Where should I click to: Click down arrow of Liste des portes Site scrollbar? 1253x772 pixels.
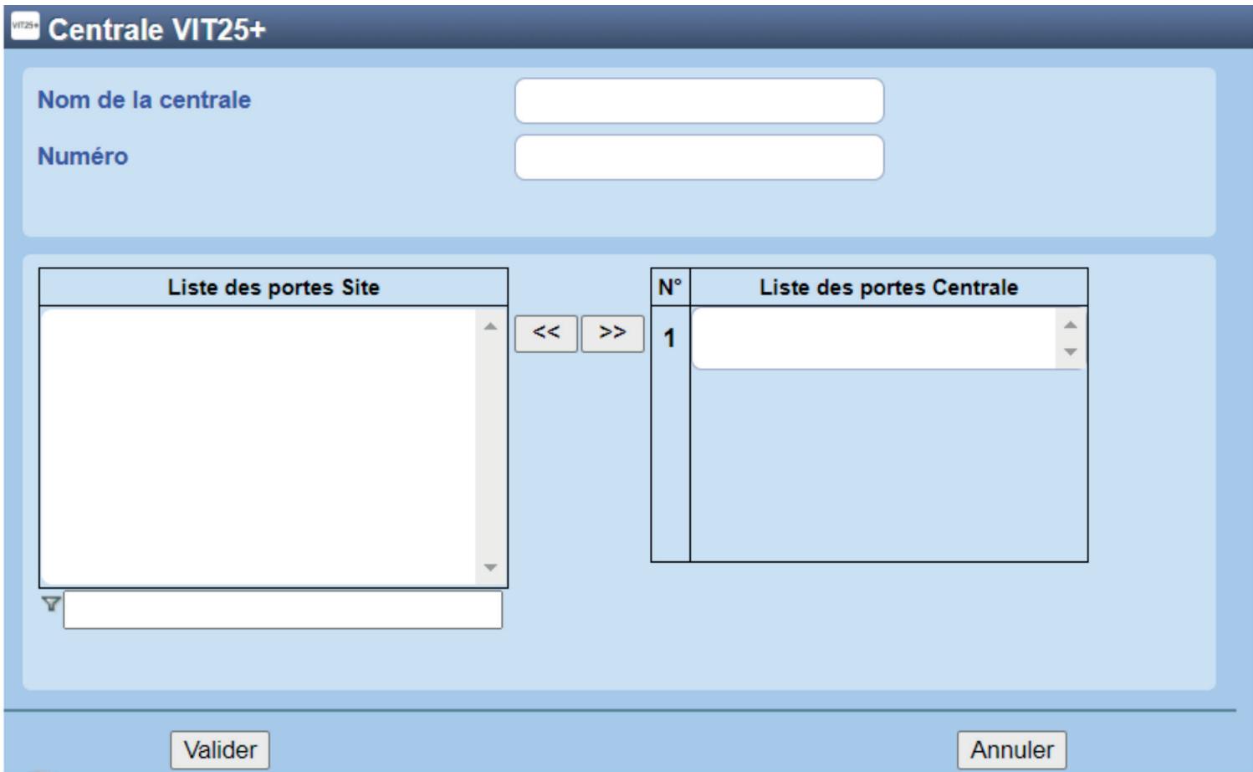[x=491, y=568]
